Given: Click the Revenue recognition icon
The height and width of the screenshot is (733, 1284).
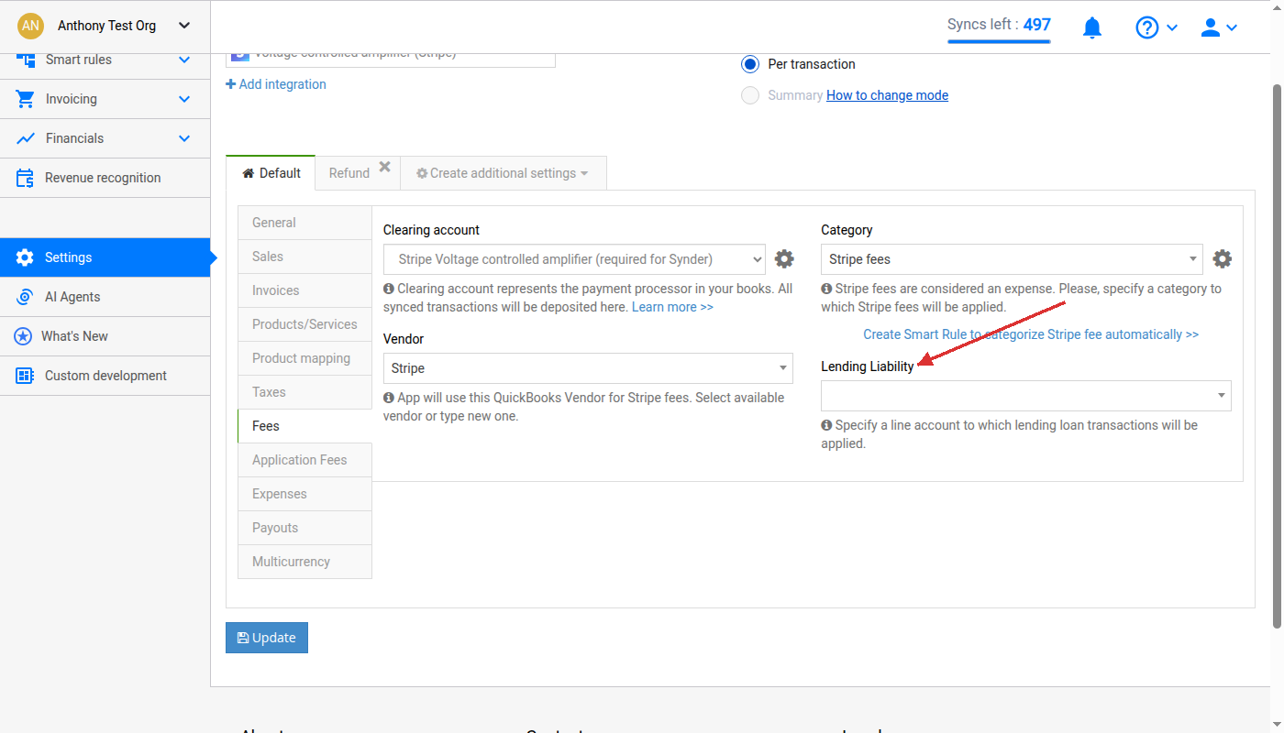Looking at the screenshot, I should (x=25, y=178).
